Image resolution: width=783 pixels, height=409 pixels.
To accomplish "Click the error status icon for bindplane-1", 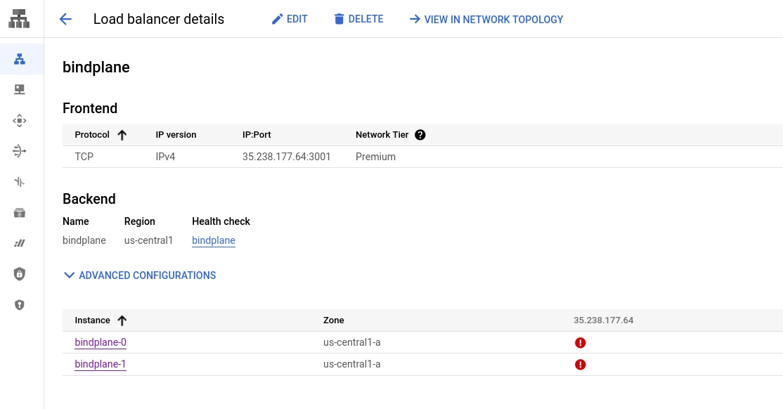I will (580, 364).
